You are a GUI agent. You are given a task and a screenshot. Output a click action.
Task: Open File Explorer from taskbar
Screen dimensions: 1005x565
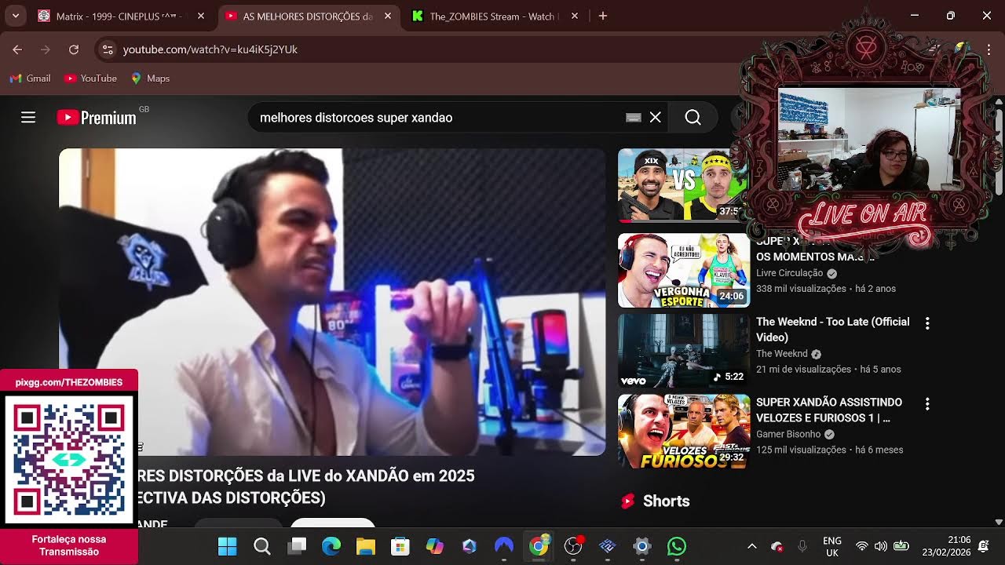coord(366,546)
